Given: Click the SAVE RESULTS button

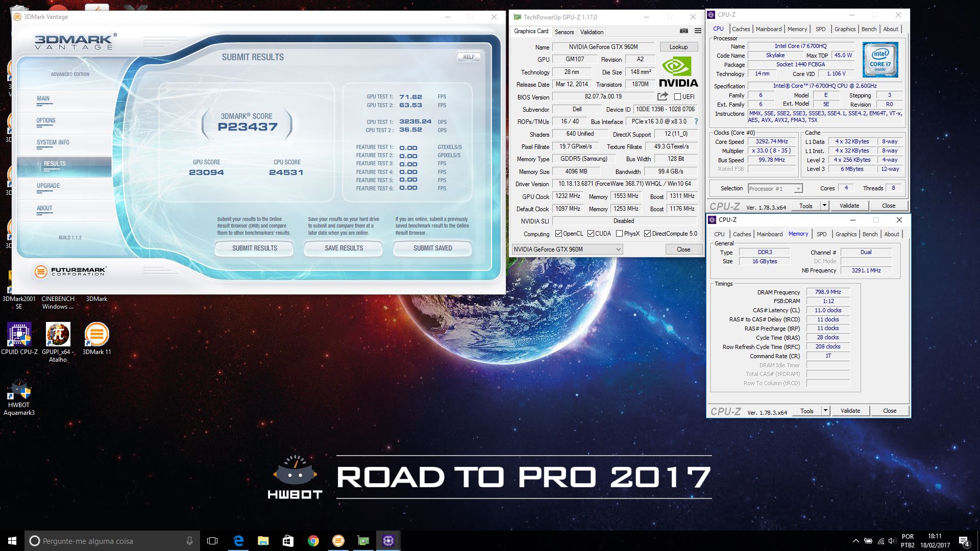Looking at the screenshot, I should click(344, 248).
